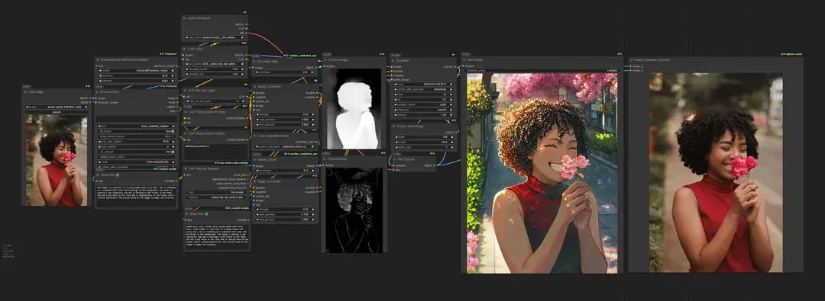Screen dimensions: 825x301
Task: Click the max_new_tokens value in Florence2Run
Action: (x=137, y=141)
